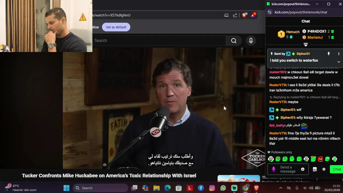Click Set as default button
This screenshot has height=193, width=343.
[x=116, y=27]
